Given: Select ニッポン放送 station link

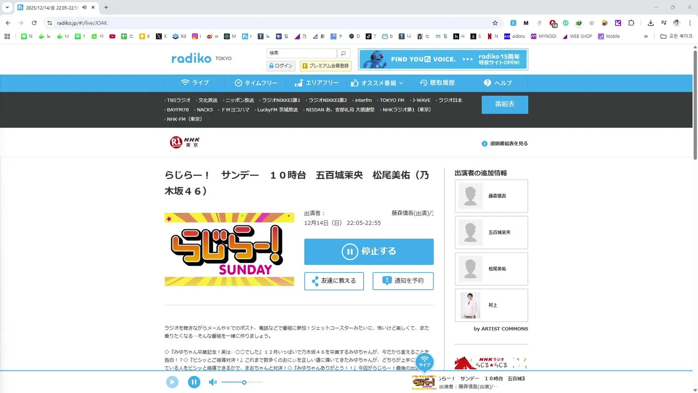Looking at the screenshot, I should coord(239,100).
